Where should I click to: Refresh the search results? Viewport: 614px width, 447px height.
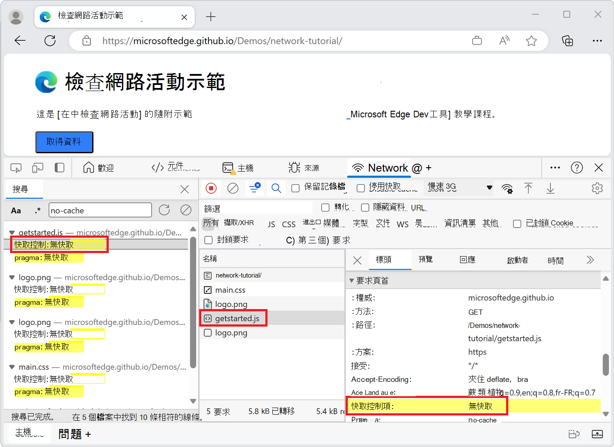click(164, 210)
